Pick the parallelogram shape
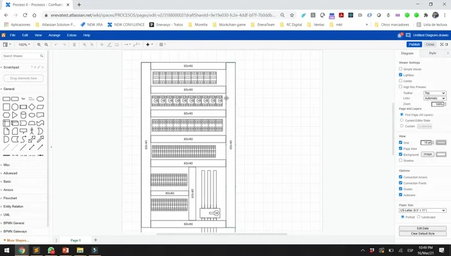 (40, 107)
